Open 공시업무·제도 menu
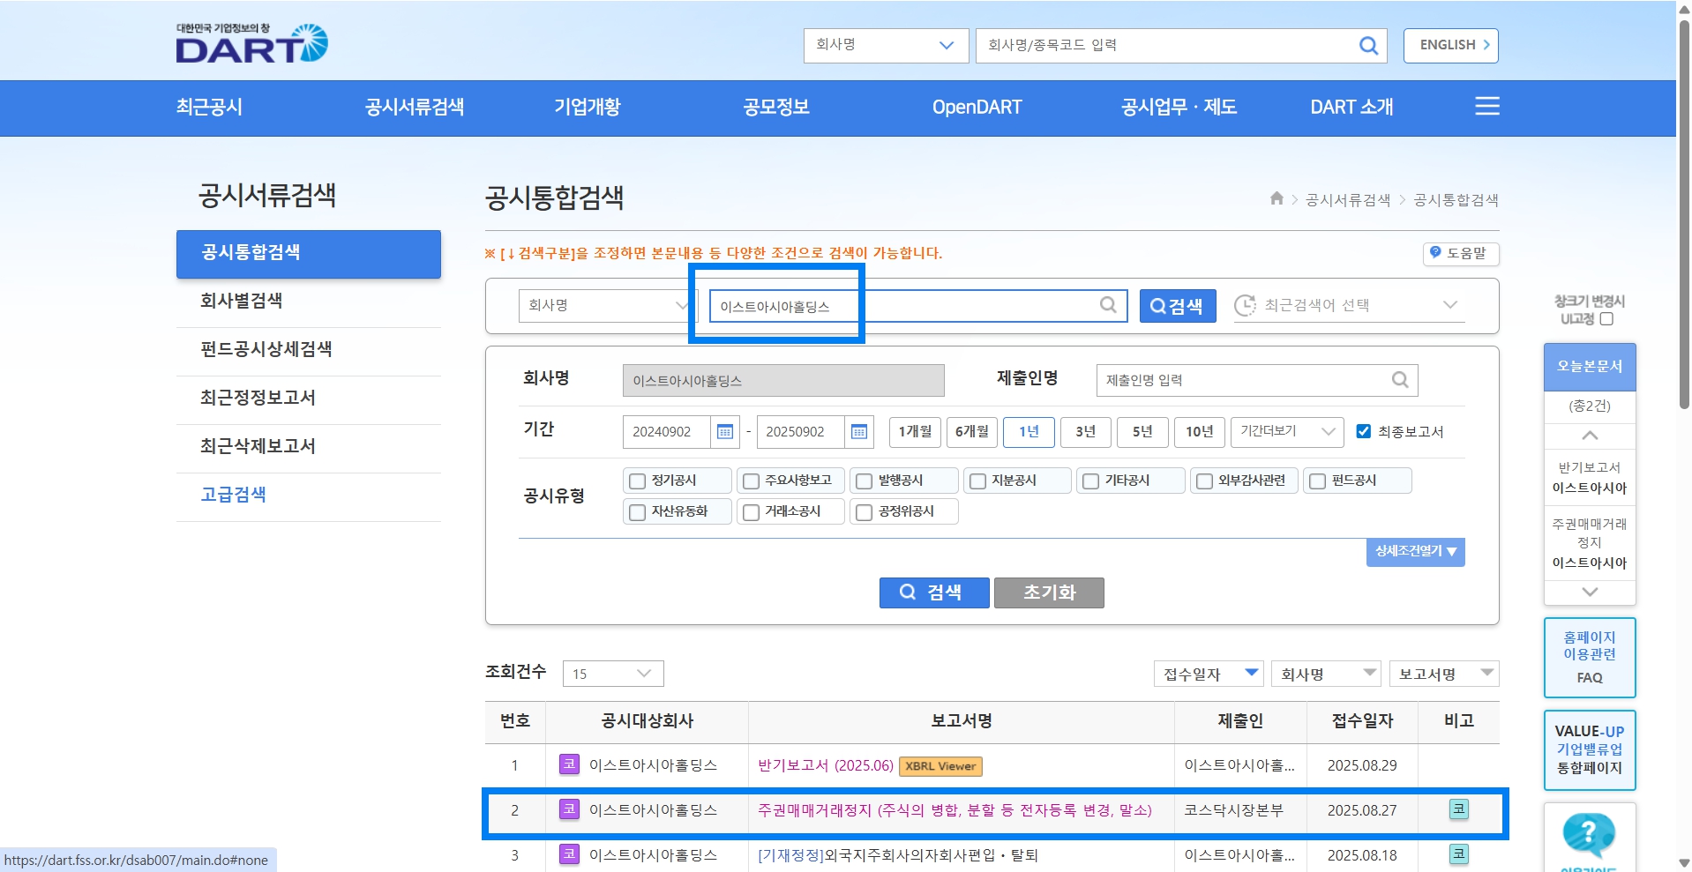 [x=1179, y=108]
